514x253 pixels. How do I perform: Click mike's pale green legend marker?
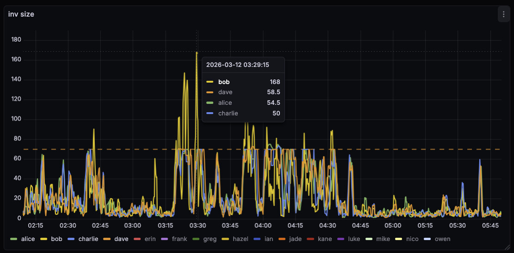click(369, 239)
